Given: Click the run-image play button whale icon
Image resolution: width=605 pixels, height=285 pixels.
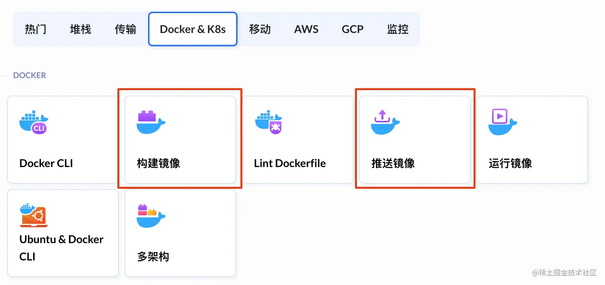Looking at the screenshot, I should click(x=503, y=122).
